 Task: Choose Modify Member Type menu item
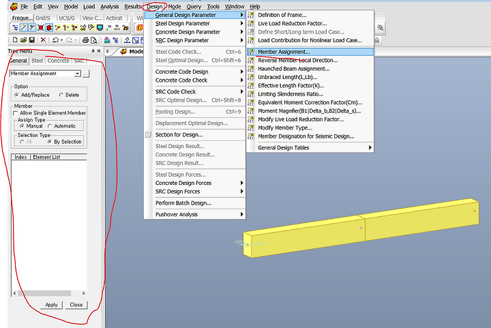coord(310,128)
